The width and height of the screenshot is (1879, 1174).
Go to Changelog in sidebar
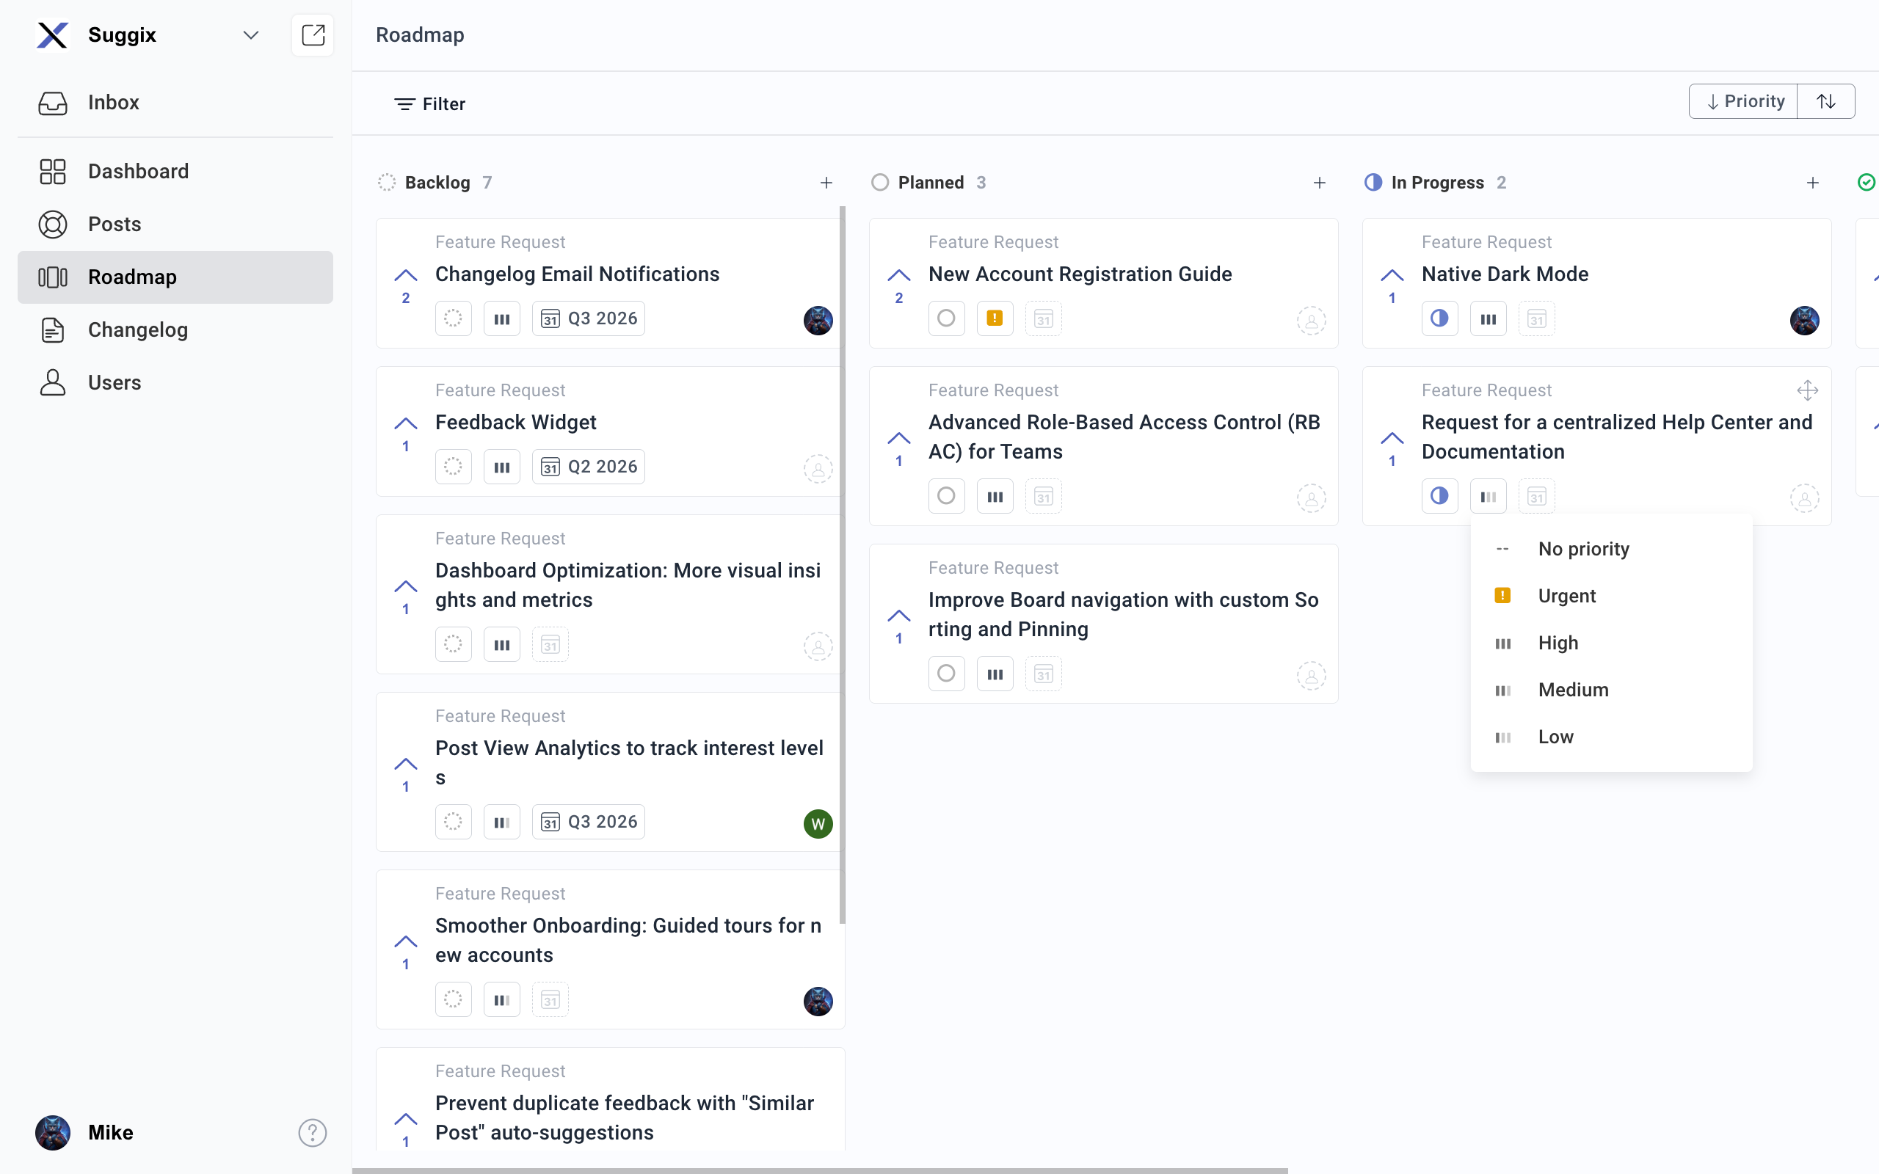137,330
